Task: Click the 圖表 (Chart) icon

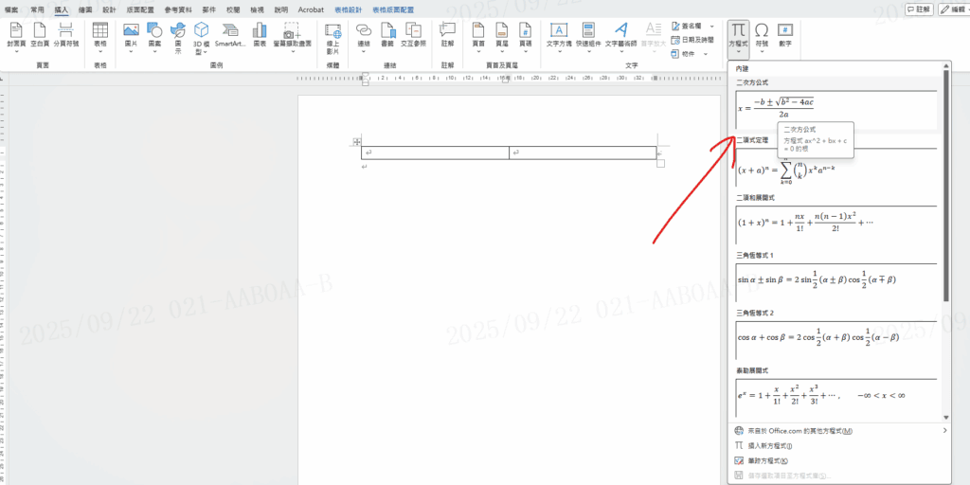Action: [x=260, y=36]
